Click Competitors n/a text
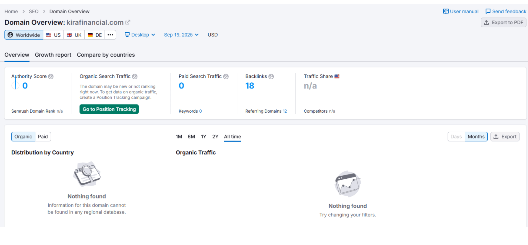The height and width of the screenshot is (245, 528). [x=319, y=111]
